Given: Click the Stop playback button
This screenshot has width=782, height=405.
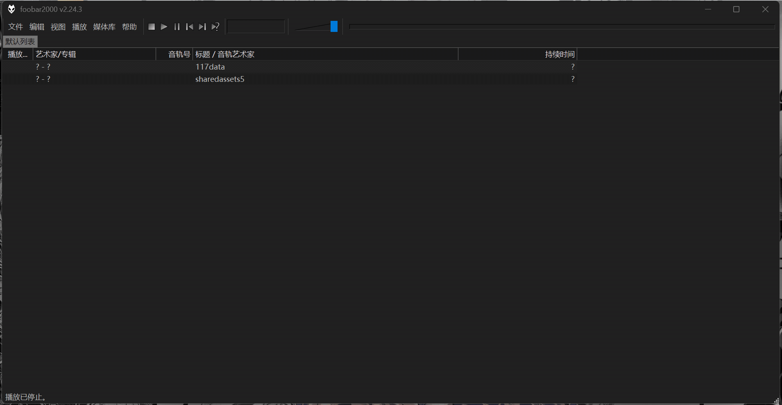Looking at the screenshot, I should point(152,27).
